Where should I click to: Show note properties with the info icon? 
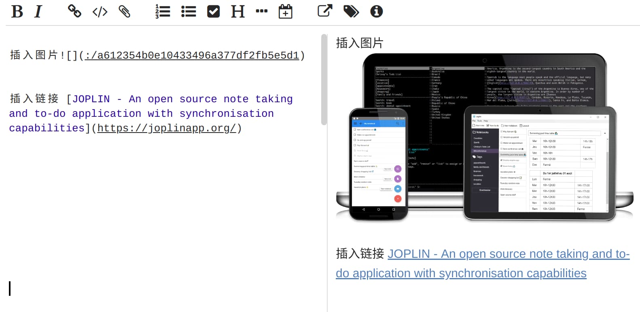coord(377,11)
